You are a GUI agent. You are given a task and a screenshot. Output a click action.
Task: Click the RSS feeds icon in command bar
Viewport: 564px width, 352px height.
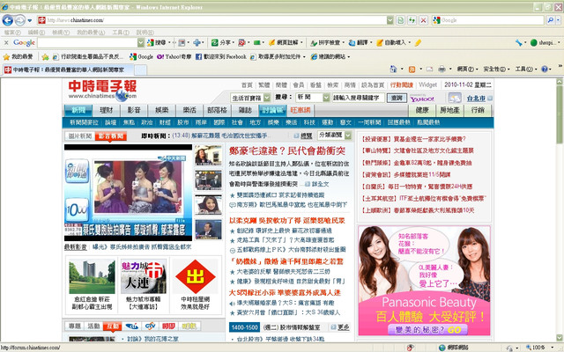pyautogui.click(x=412, y=69)
